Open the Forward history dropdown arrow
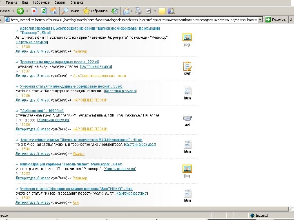294x220 pixels. coord(27,11)
